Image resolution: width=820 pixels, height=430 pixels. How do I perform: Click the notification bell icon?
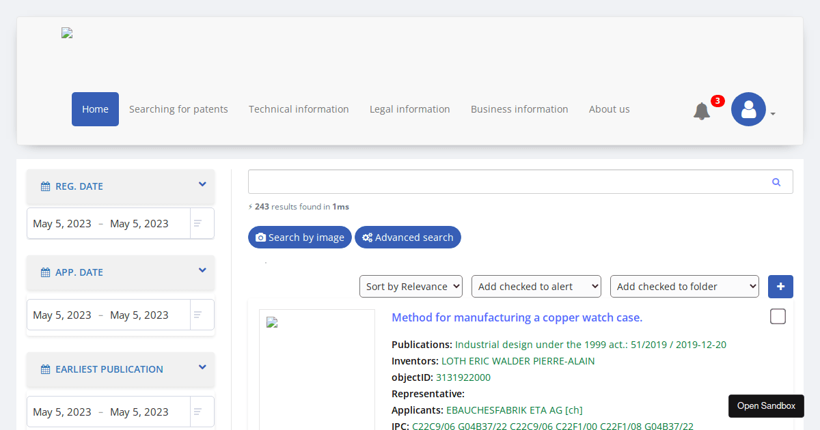coord(701,111)
